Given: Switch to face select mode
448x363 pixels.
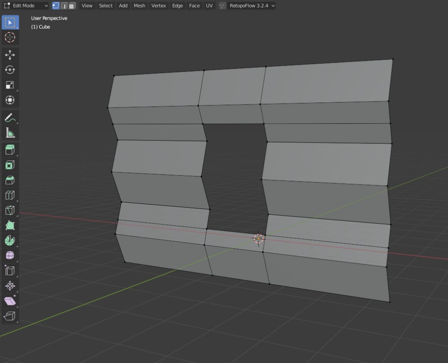Looking at the screenshot, I should pos(72,6).
